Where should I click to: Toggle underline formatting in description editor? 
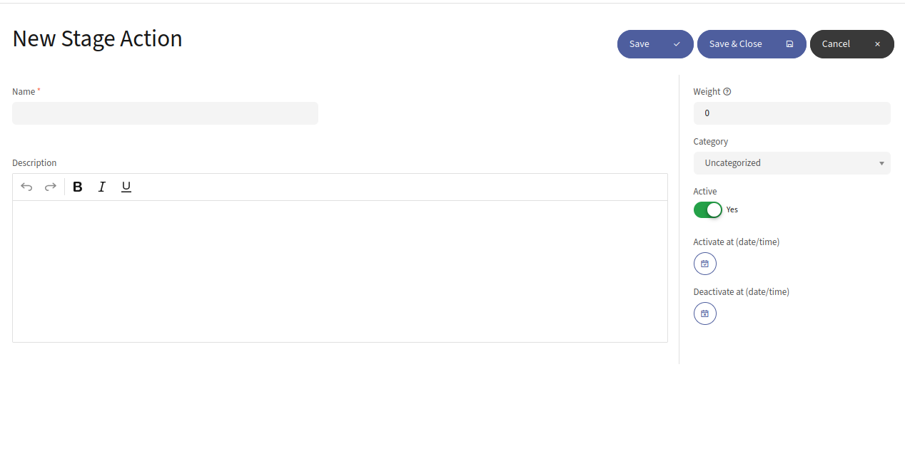126,187
